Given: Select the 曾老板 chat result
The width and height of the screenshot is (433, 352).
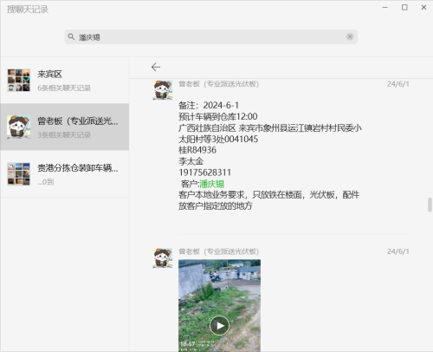Looking at the screenshot, I should click(65, 127).
